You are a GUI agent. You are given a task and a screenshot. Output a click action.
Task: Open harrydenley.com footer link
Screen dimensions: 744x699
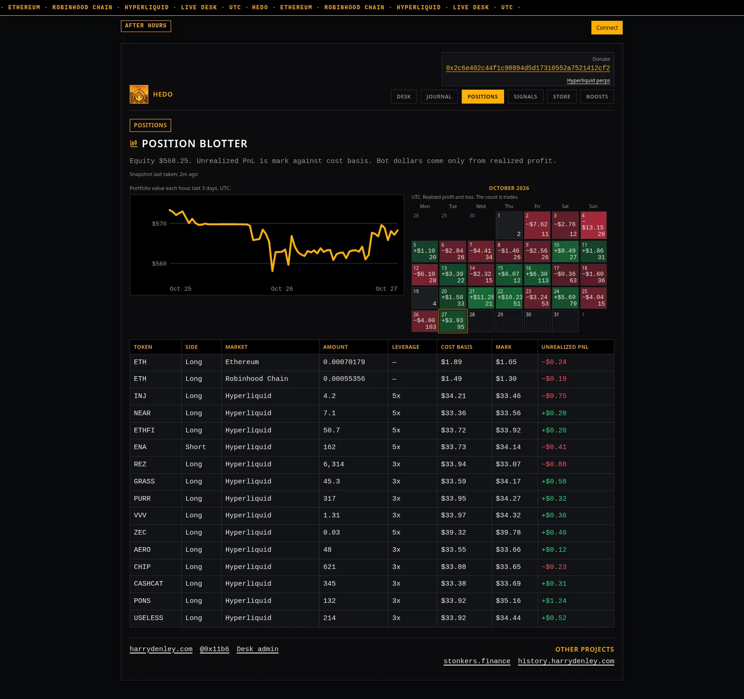(161, 649)
